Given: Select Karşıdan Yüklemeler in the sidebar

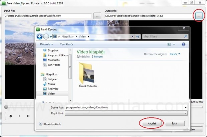Looking at the screenshot, I should click(x=55, y=55).
